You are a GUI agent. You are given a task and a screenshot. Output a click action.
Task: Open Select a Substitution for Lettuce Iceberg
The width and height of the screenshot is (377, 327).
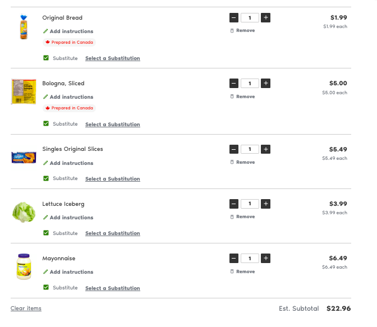[113, 233]
